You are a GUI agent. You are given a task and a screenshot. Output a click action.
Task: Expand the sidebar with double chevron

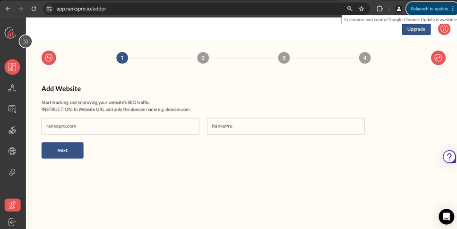tap(26, 42)
